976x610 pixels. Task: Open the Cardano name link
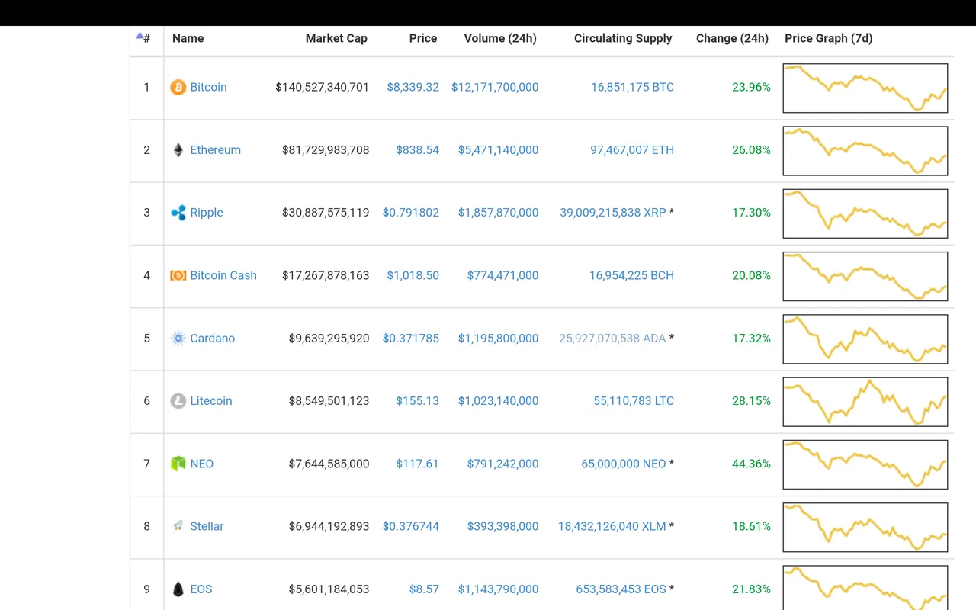click(x=212, y=339)
